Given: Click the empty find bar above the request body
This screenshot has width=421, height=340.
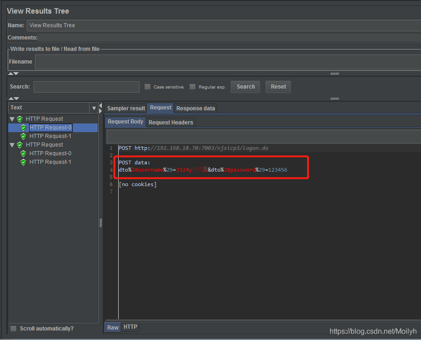Looking at the screenshot, I should [x=264, y=137].
